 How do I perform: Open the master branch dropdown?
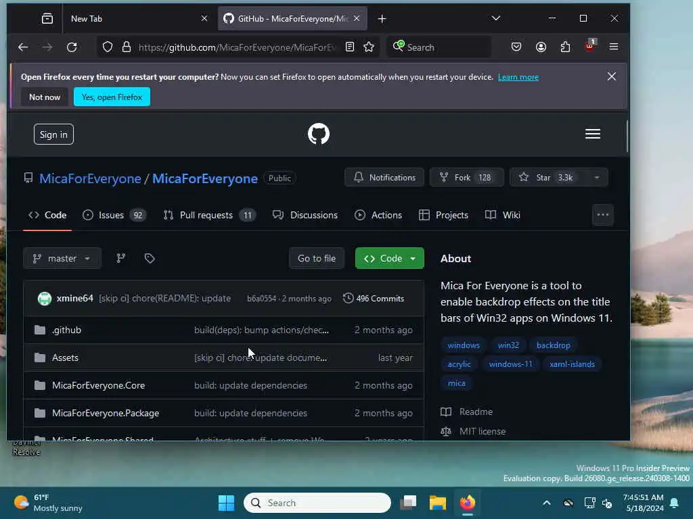62,258
